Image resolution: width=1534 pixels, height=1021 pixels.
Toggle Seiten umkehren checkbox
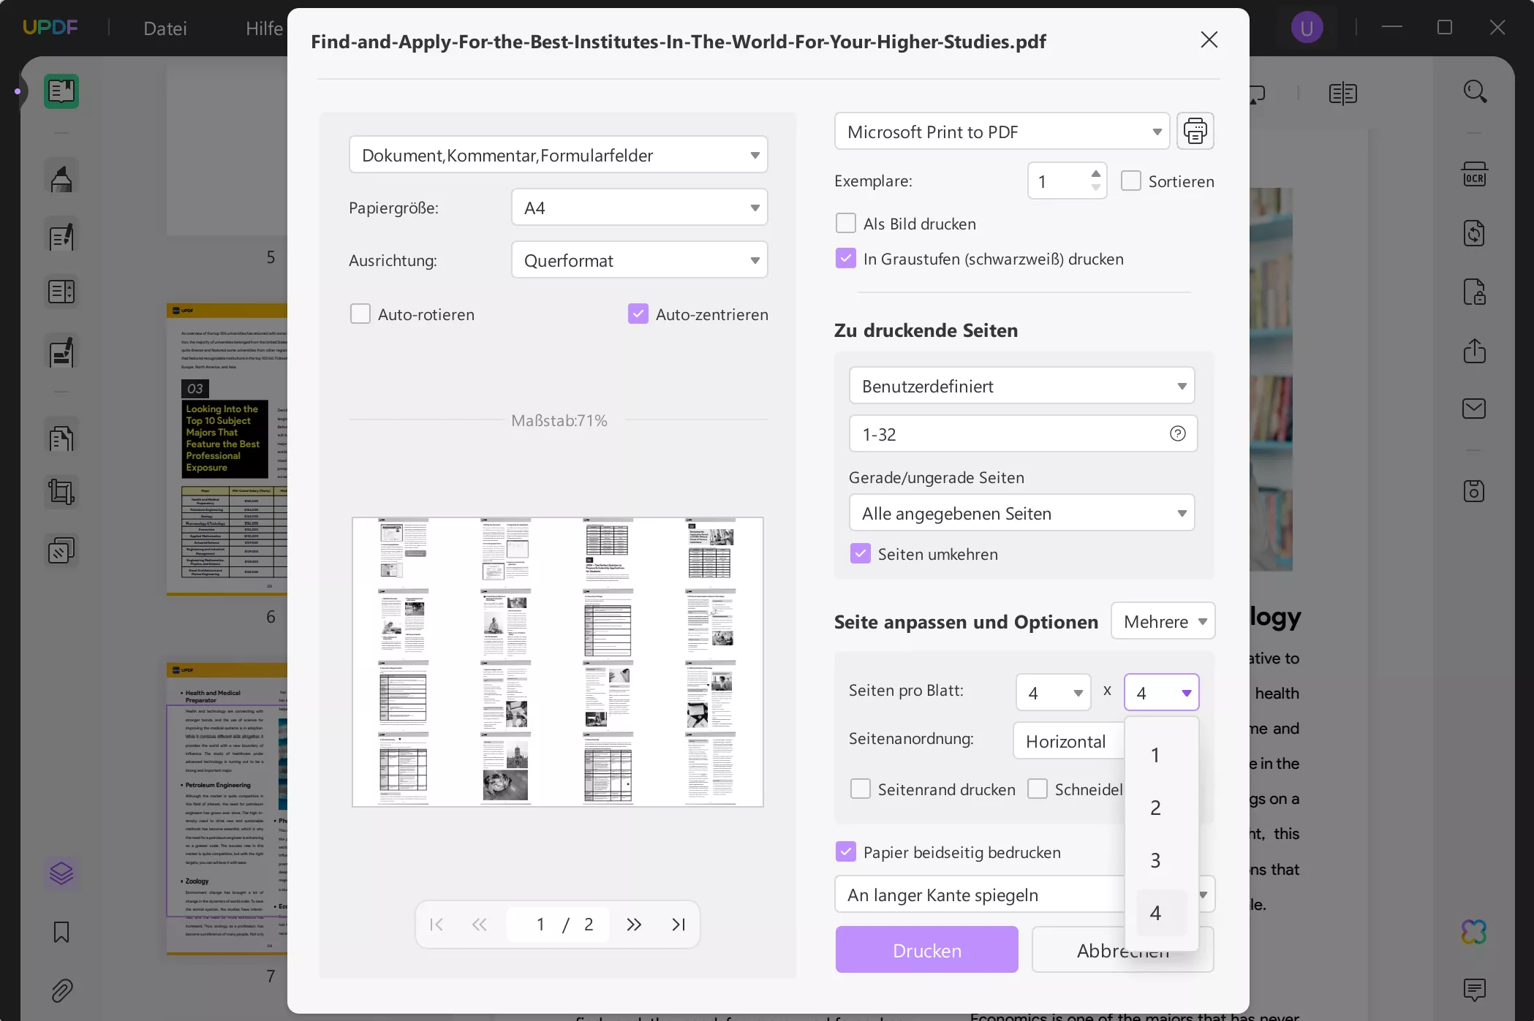tap(861, 554)
